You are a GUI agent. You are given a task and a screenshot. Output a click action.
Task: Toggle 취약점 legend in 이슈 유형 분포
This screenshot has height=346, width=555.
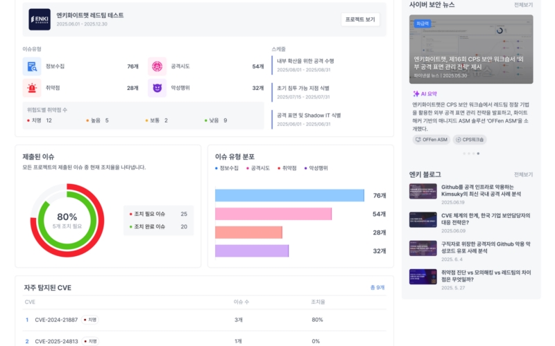287,168
